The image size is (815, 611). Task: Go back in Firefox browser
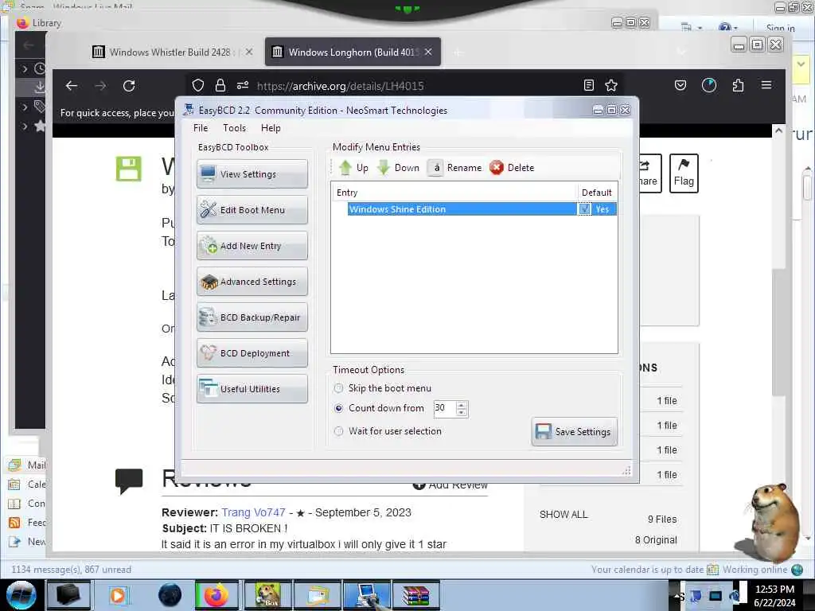pos(72,86)
